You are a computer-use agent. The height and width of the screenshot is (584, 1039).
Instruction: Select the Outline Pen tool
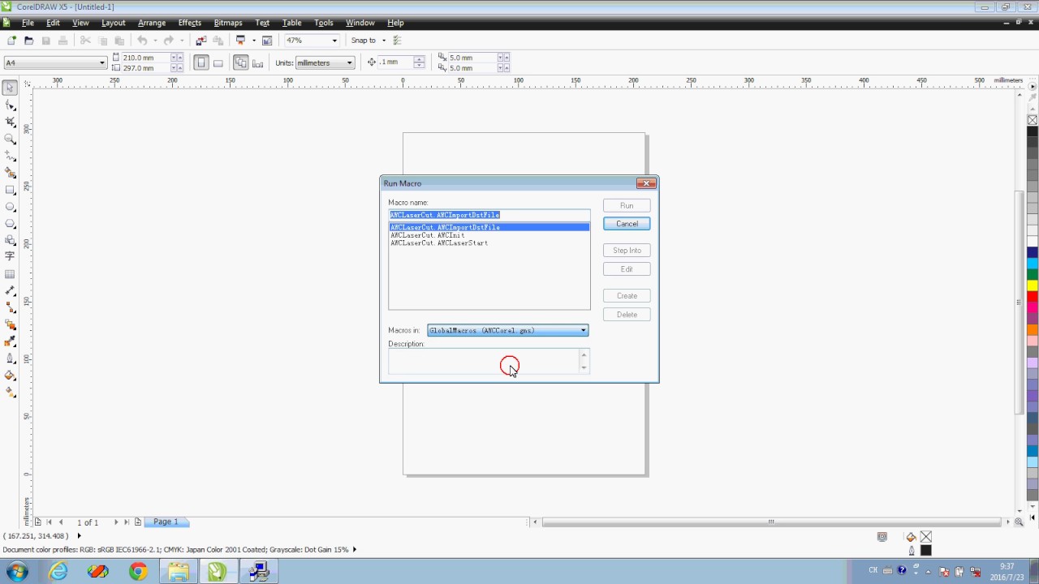[11, 359]
